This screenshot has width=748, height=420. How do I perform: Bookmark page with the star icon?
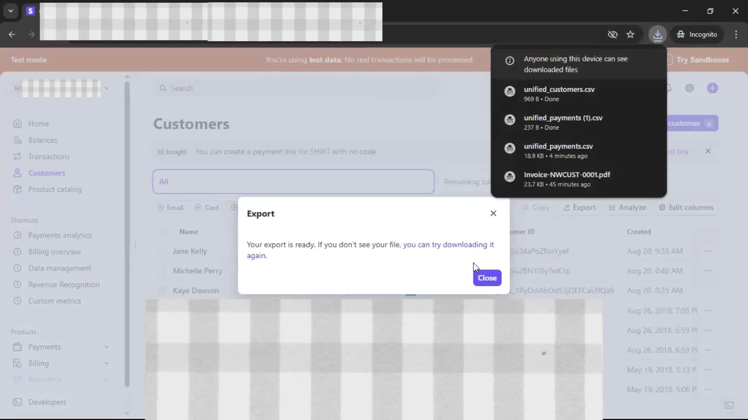[630, 35]
